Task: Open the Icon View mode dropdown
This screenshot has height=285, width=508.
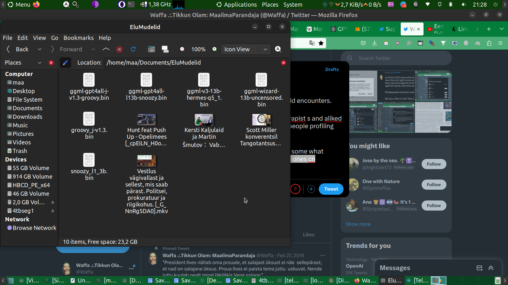Action: (245, 49)
